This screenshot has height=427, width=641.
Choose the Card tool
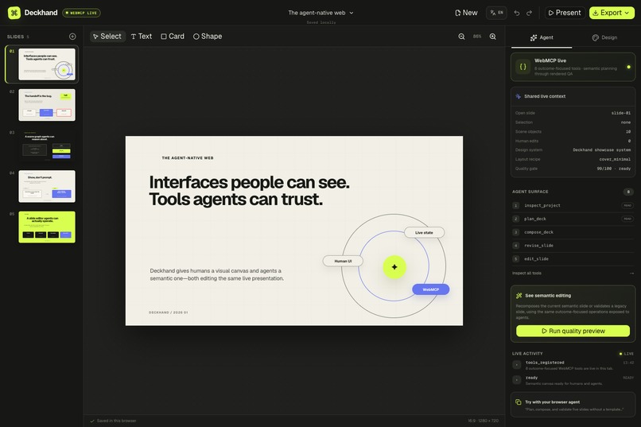(173, 37)
